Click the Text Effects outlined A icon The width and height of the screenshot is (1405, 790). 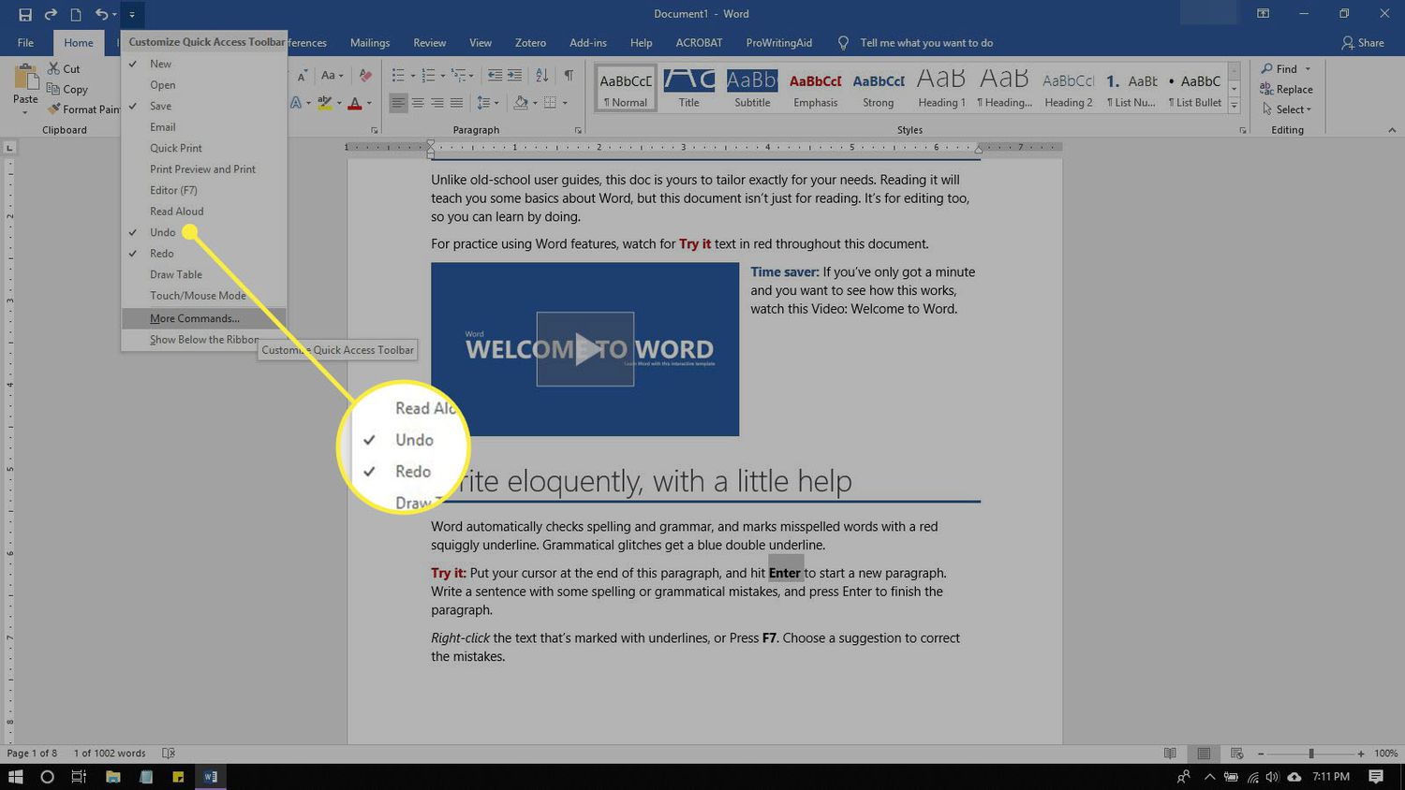point(295,103)
